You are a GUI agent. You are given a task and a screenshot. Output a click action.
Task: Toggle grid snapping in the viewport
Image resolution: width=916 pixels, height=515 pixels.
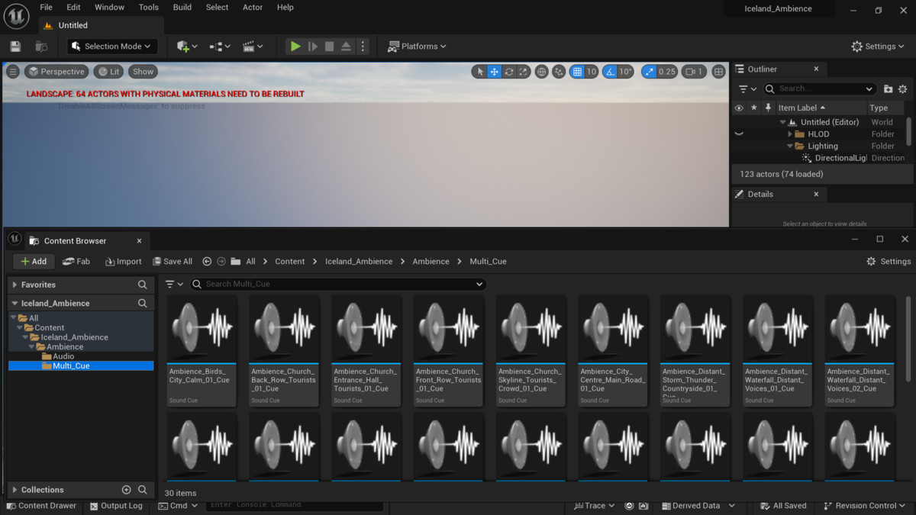(x=578, y=72)
